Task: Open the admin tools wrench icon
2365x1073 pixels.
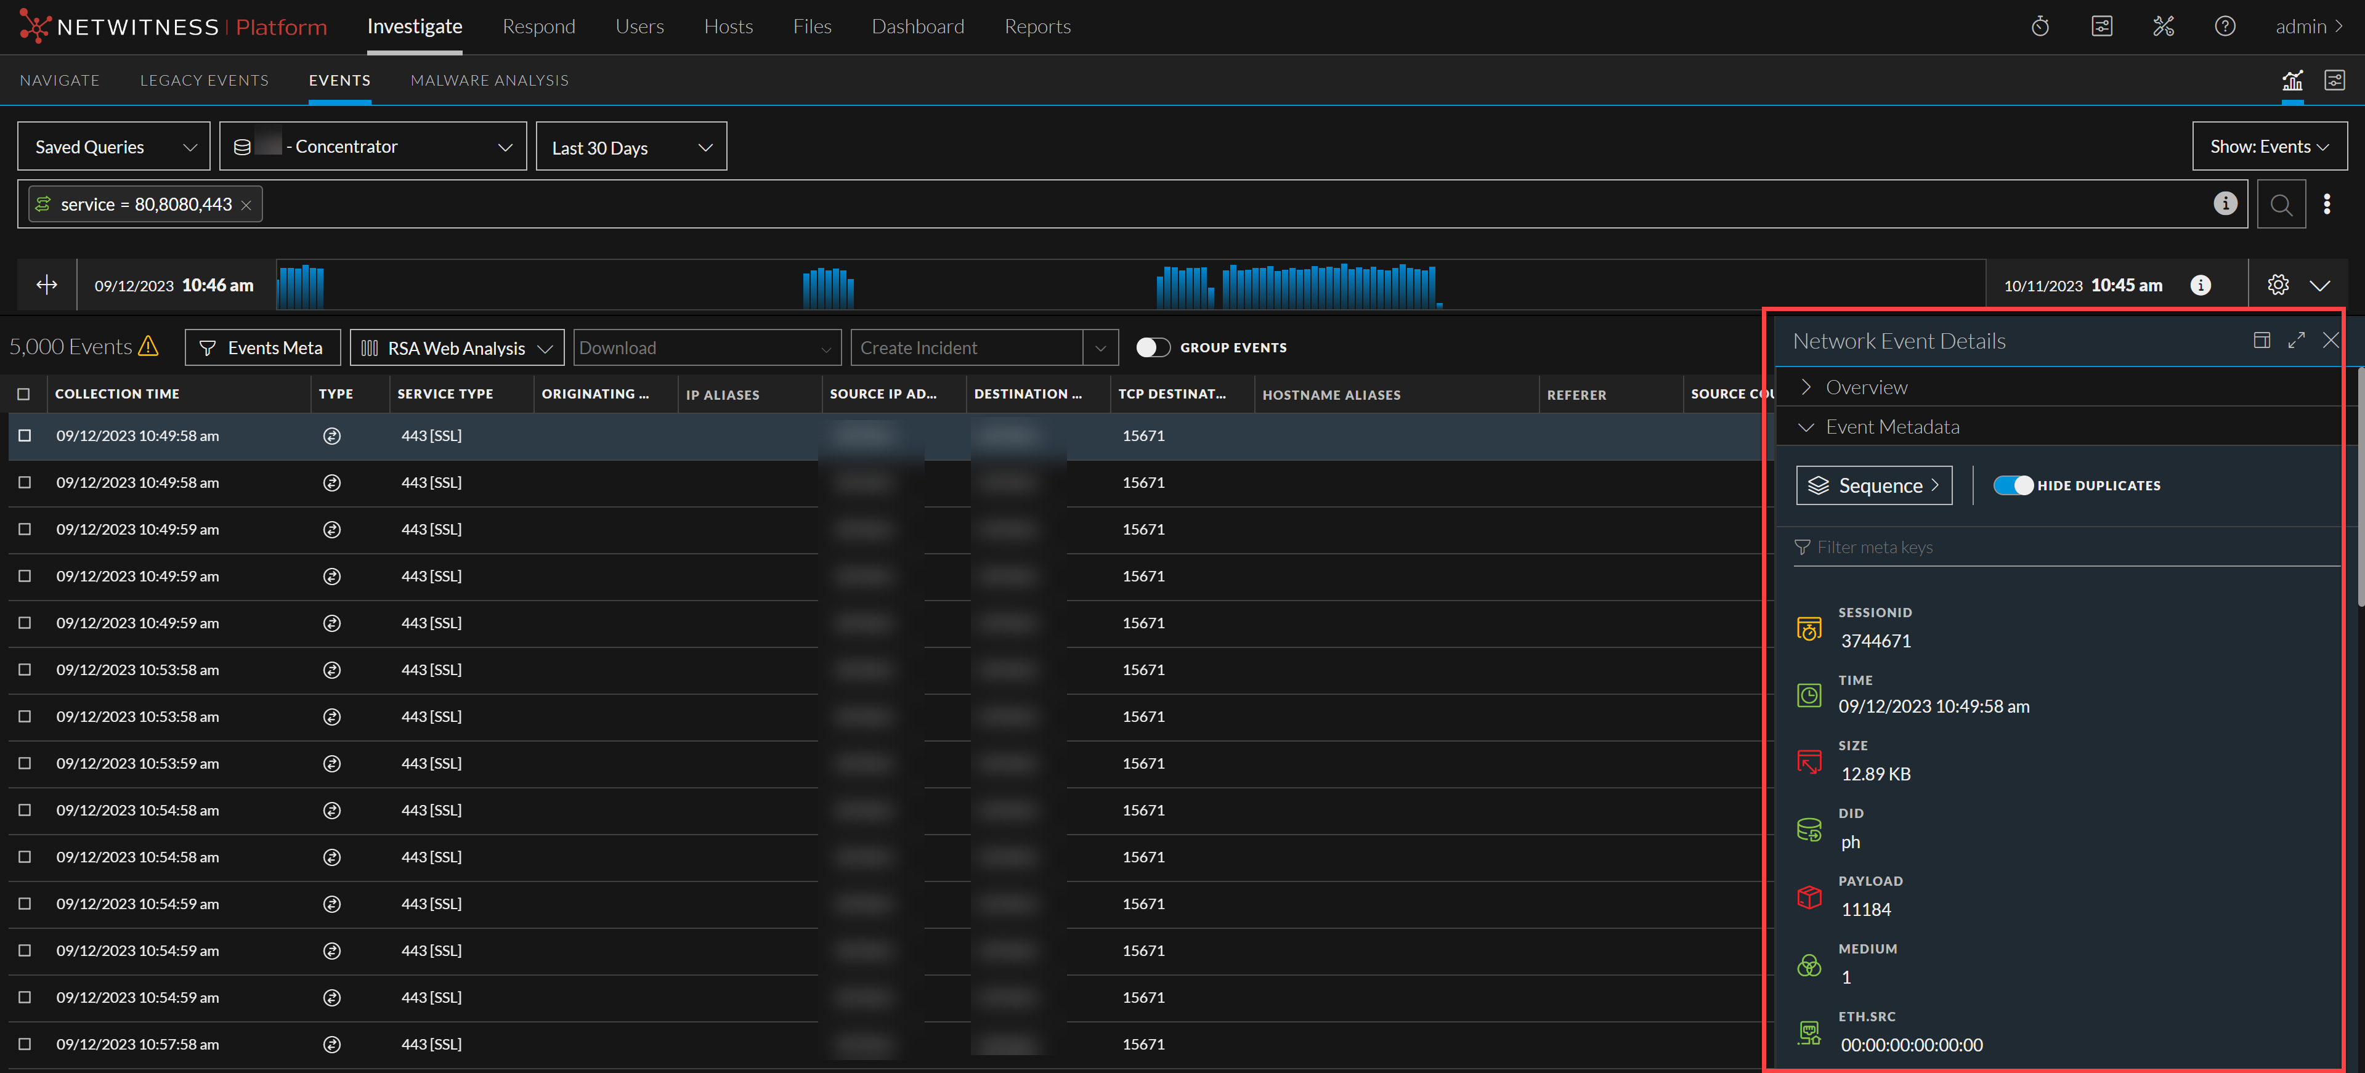Action: 2163,26
